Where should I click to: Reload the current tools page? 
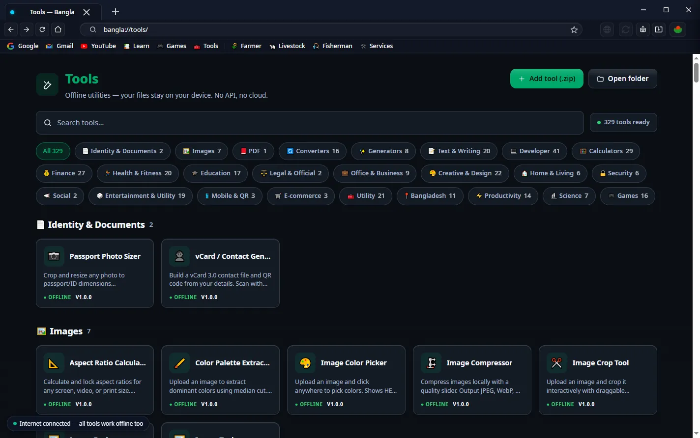click(42, 29)
